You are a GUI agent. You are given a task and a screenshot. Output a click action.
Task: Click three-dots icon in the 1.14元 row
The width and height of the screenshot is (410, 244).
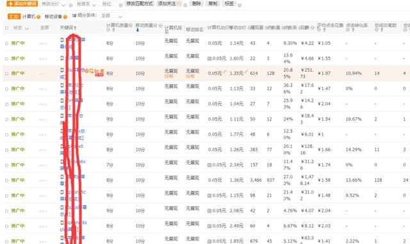43,44
